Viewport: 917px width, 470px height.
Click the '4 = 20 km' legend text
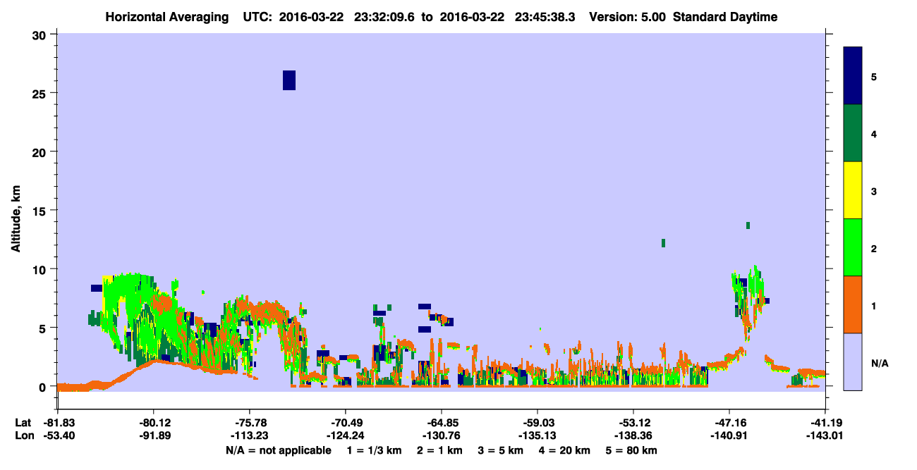[x=566, y=450]
